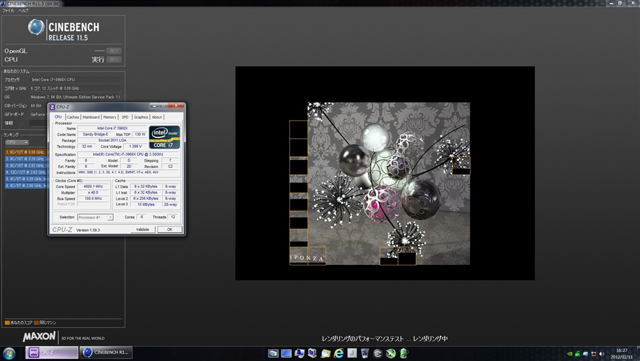Image resolution: width=640 pixels, height=361 pixels.
Task: Click the Windows Start orb
Action: tap(10, 352)
